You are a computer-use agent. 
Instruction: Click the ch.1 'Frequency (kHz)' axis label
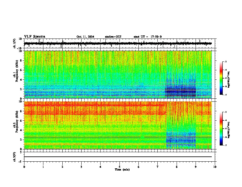(17, 71)
